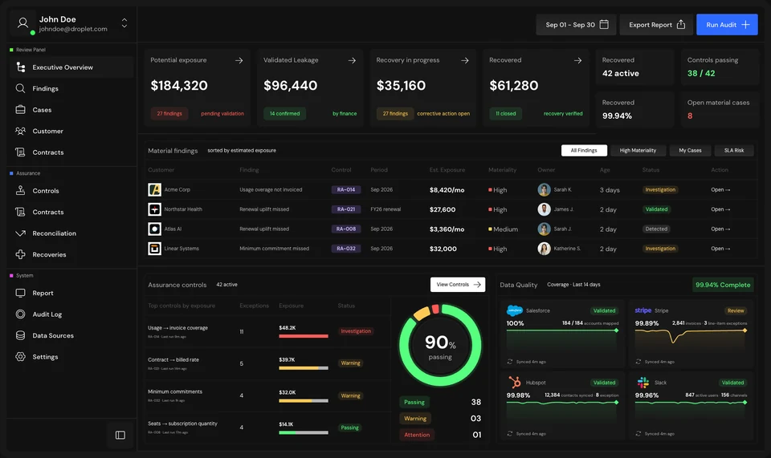Open Findings search icon in sidebar

coord(20,88)
